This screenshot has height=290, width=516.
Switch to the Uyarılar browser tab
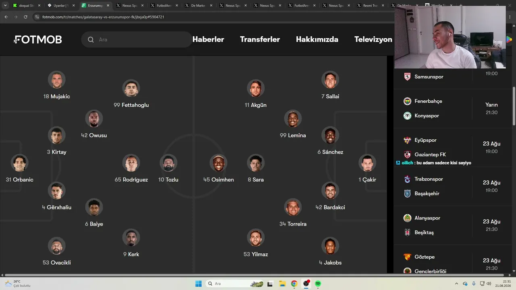click(61, 6)
